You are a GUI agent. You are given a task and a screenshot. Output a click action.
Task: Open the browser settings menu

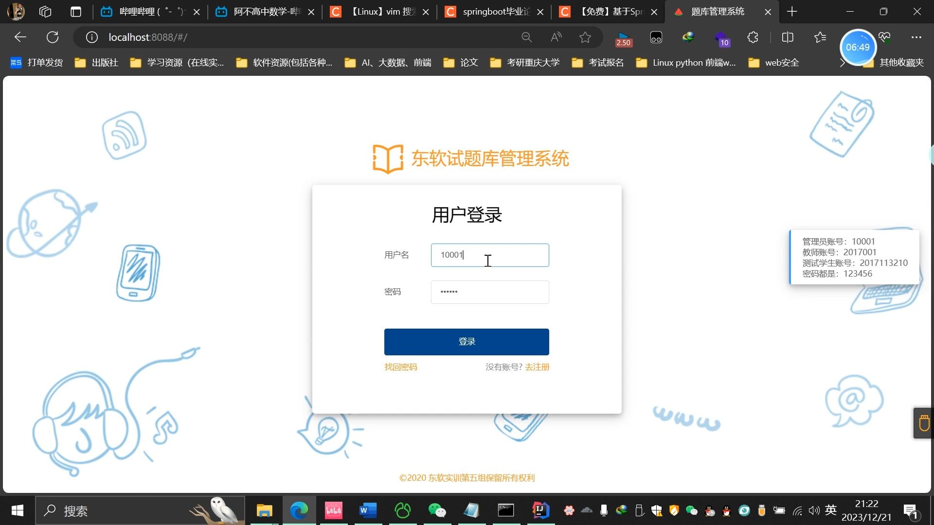(916, 37)
